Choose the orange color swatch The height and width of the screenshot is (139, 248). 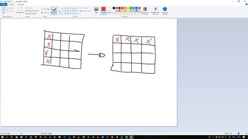click(125, 8)
